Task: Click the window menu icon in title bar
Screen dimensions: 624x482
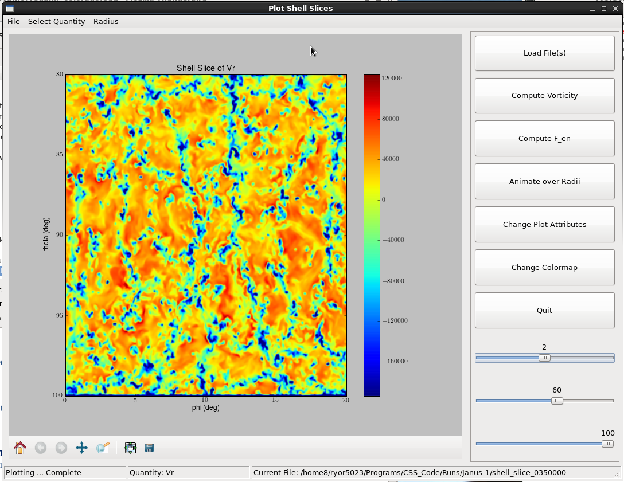Action: coord(10,9)
